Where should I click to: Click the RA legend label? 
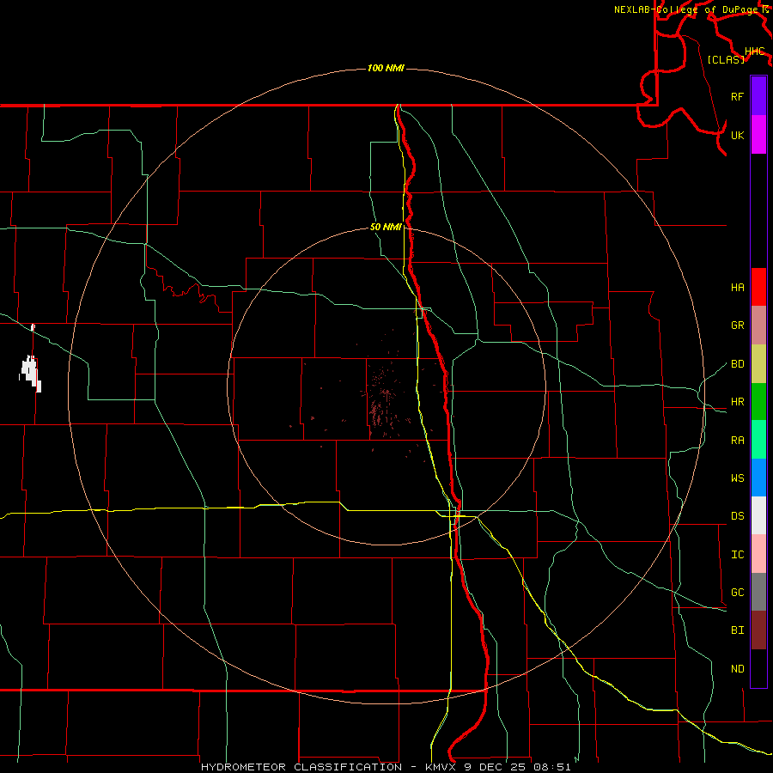click(x=737, y=441)
